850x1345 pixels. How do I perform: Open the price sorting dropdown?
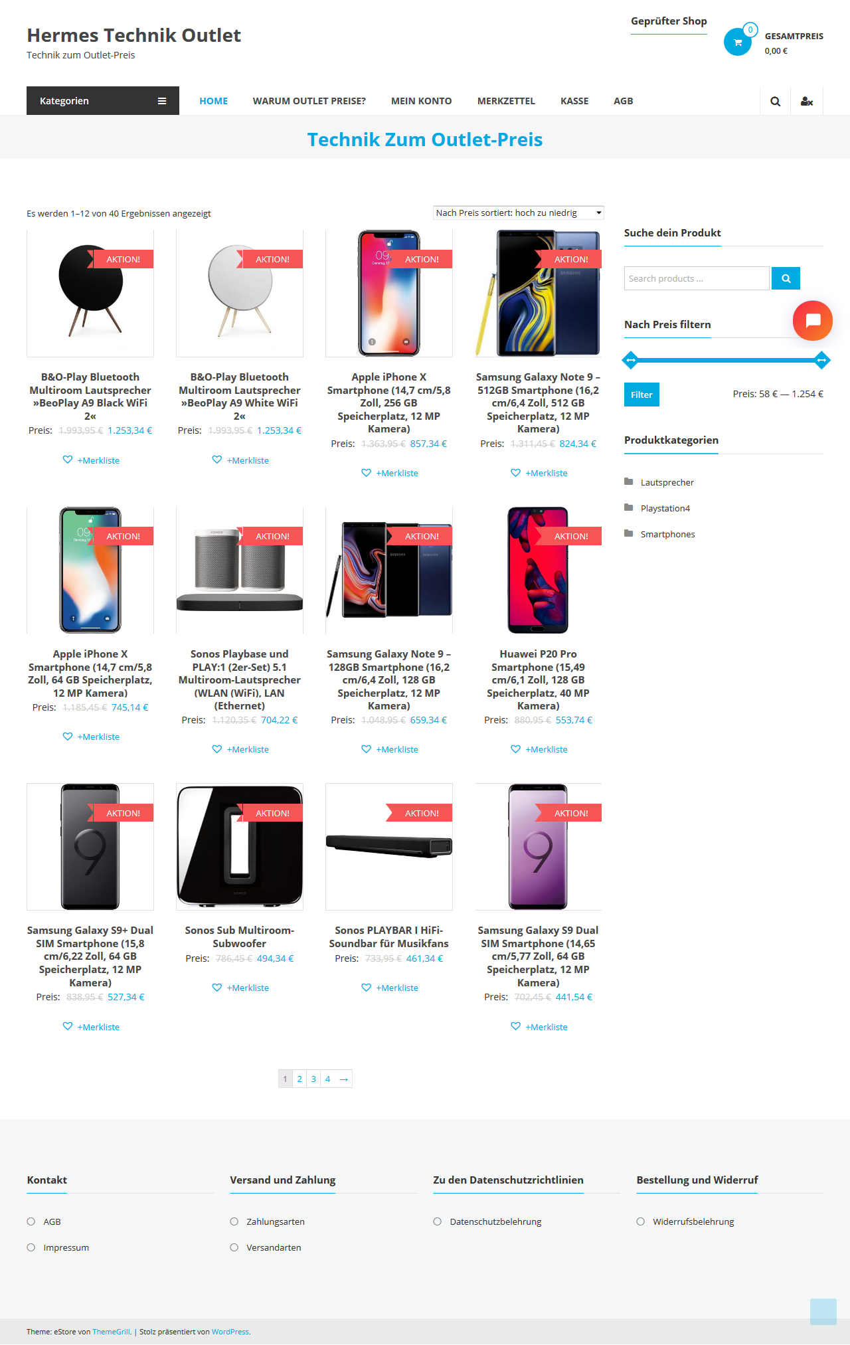[519, 213]
